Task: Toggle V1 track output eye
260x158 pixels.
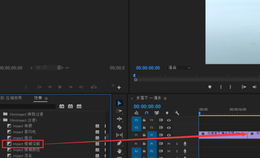Action: (x=169, y=135)
